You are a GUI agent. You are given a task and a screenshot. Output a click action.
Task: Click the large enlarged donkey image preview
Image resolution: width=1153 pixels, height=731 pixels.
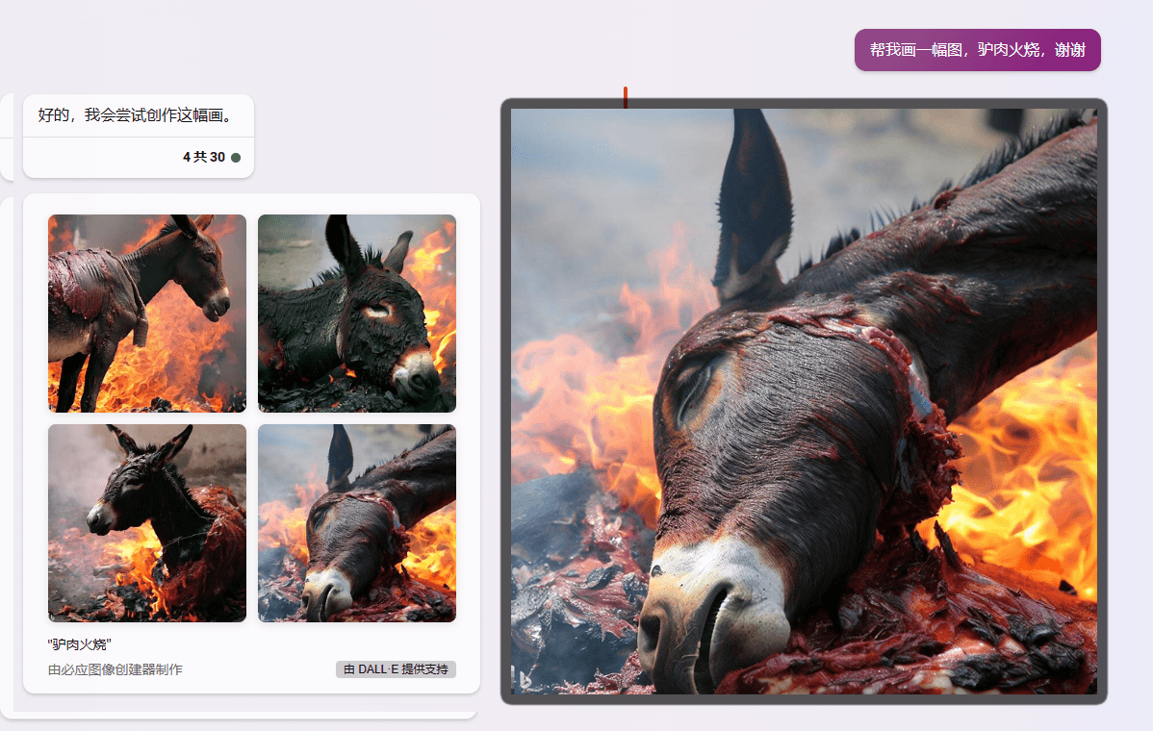tap(804, 401)
